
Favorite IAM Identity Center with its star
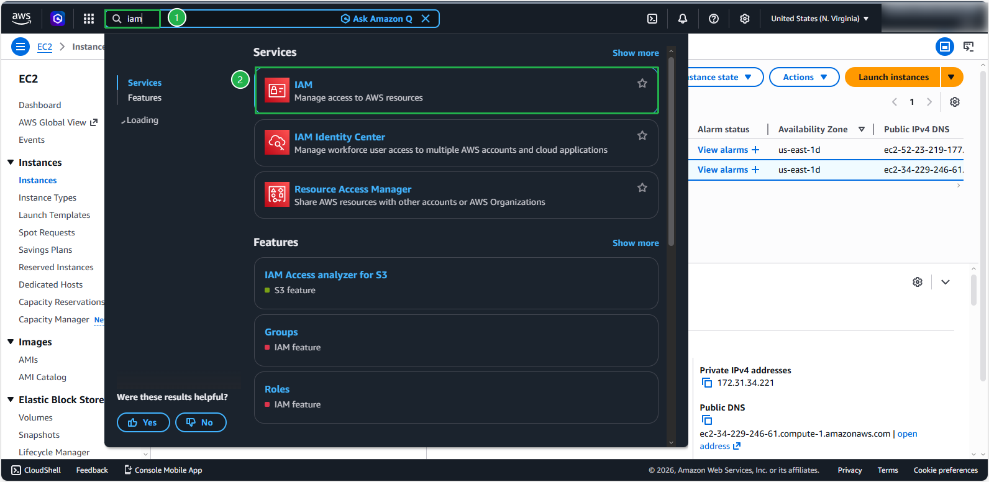click(642, 135)
